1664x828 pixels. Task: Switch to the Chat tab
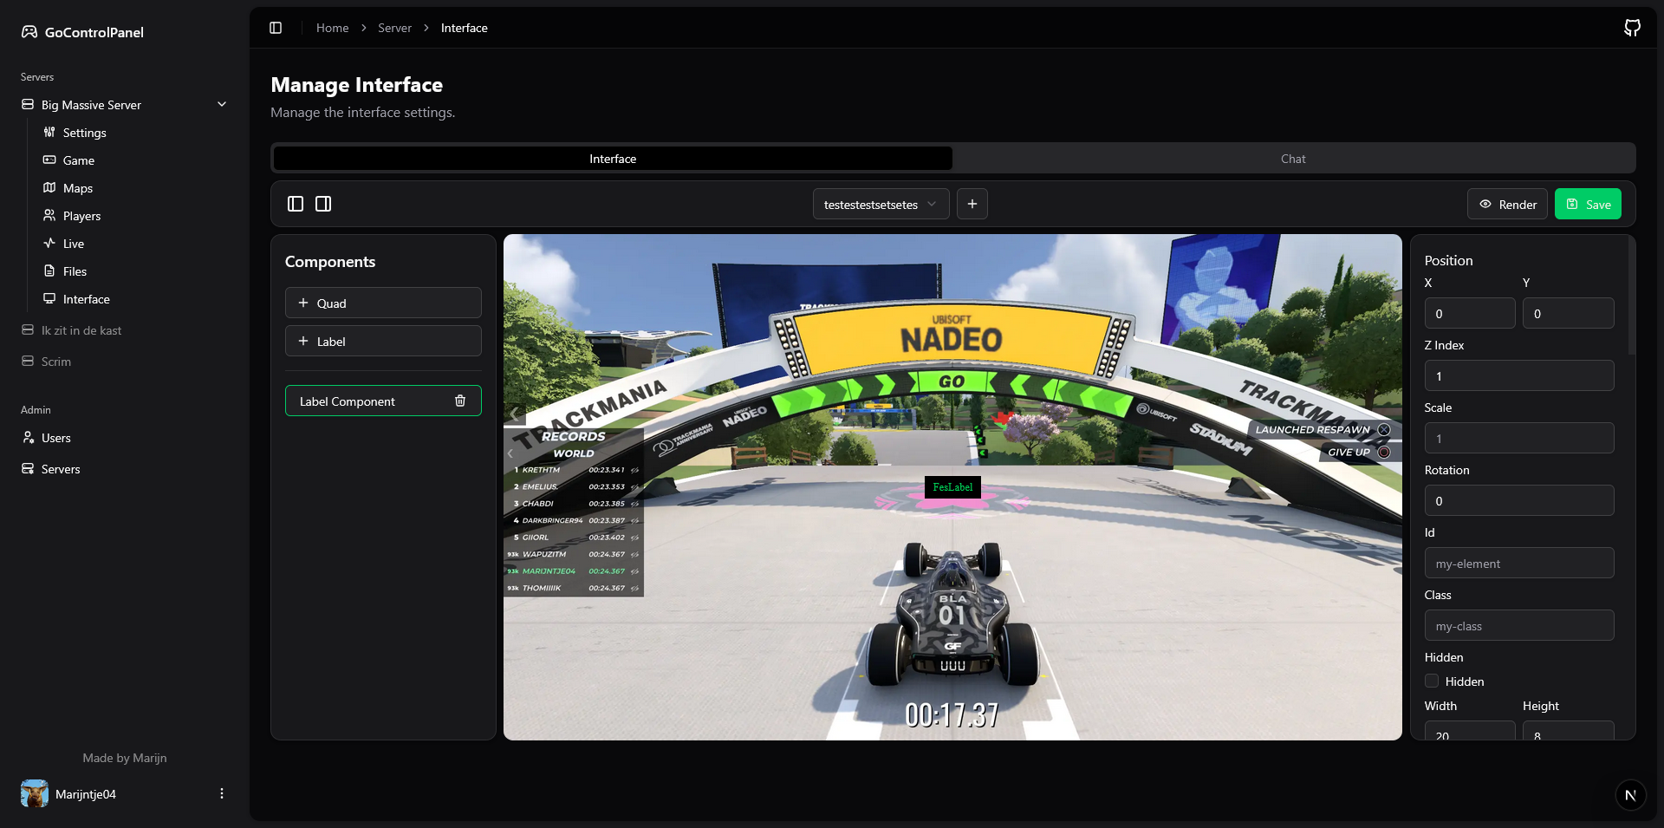tap(1293, 159)
